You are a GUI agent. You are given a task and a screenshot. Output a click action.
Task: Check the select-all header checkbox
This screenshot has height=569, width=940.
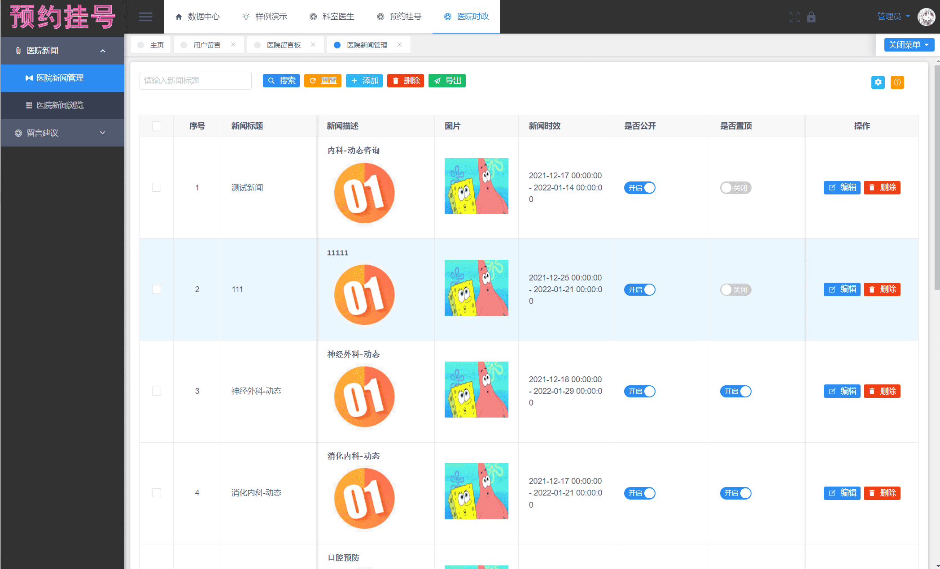[x=157, y=126]
